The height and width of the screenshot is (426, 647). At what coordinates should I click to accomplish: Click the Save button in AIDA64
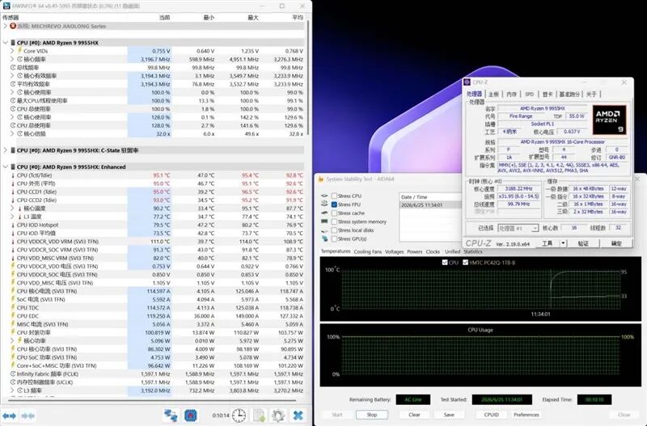pos(449,415)
